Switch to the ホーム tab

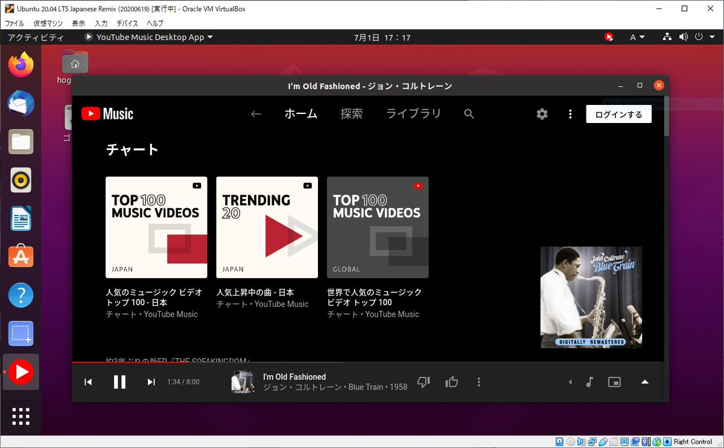(x=300, y=114)
